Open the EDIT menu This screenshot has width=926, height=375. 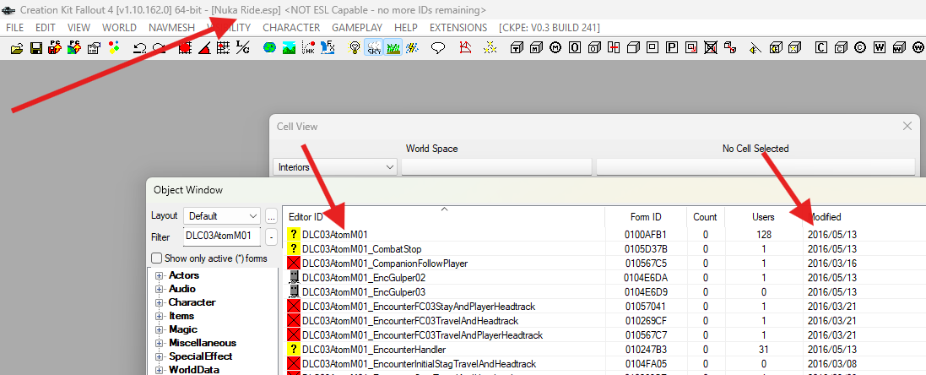click(x=46, y=28)
